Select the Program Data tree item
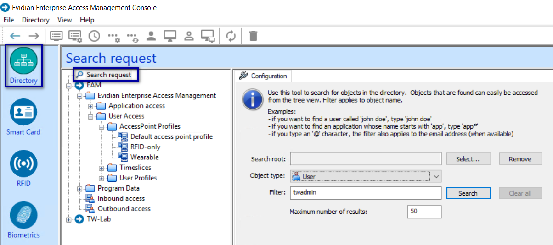553x245 pixels. point(118,188)
